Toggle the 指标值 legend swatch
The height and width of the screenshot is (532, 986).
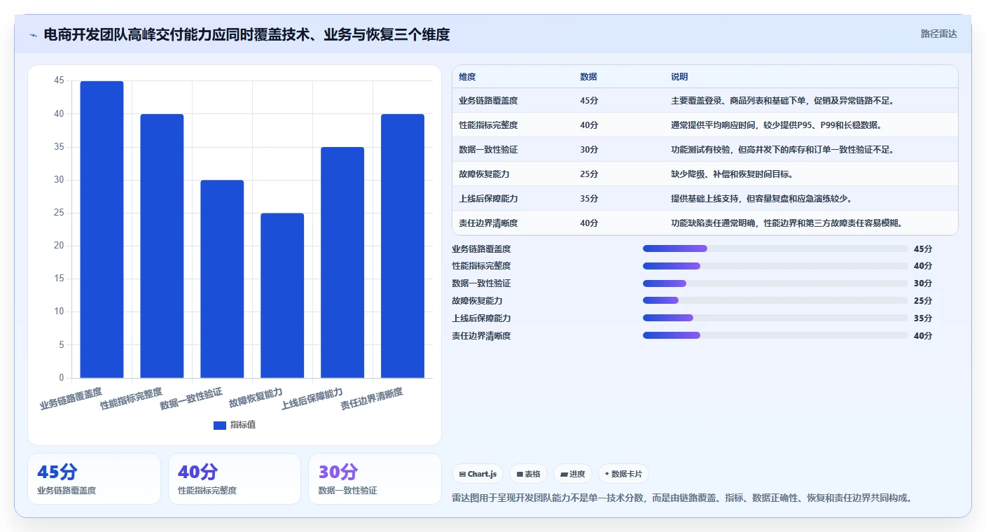click(220, 425)
